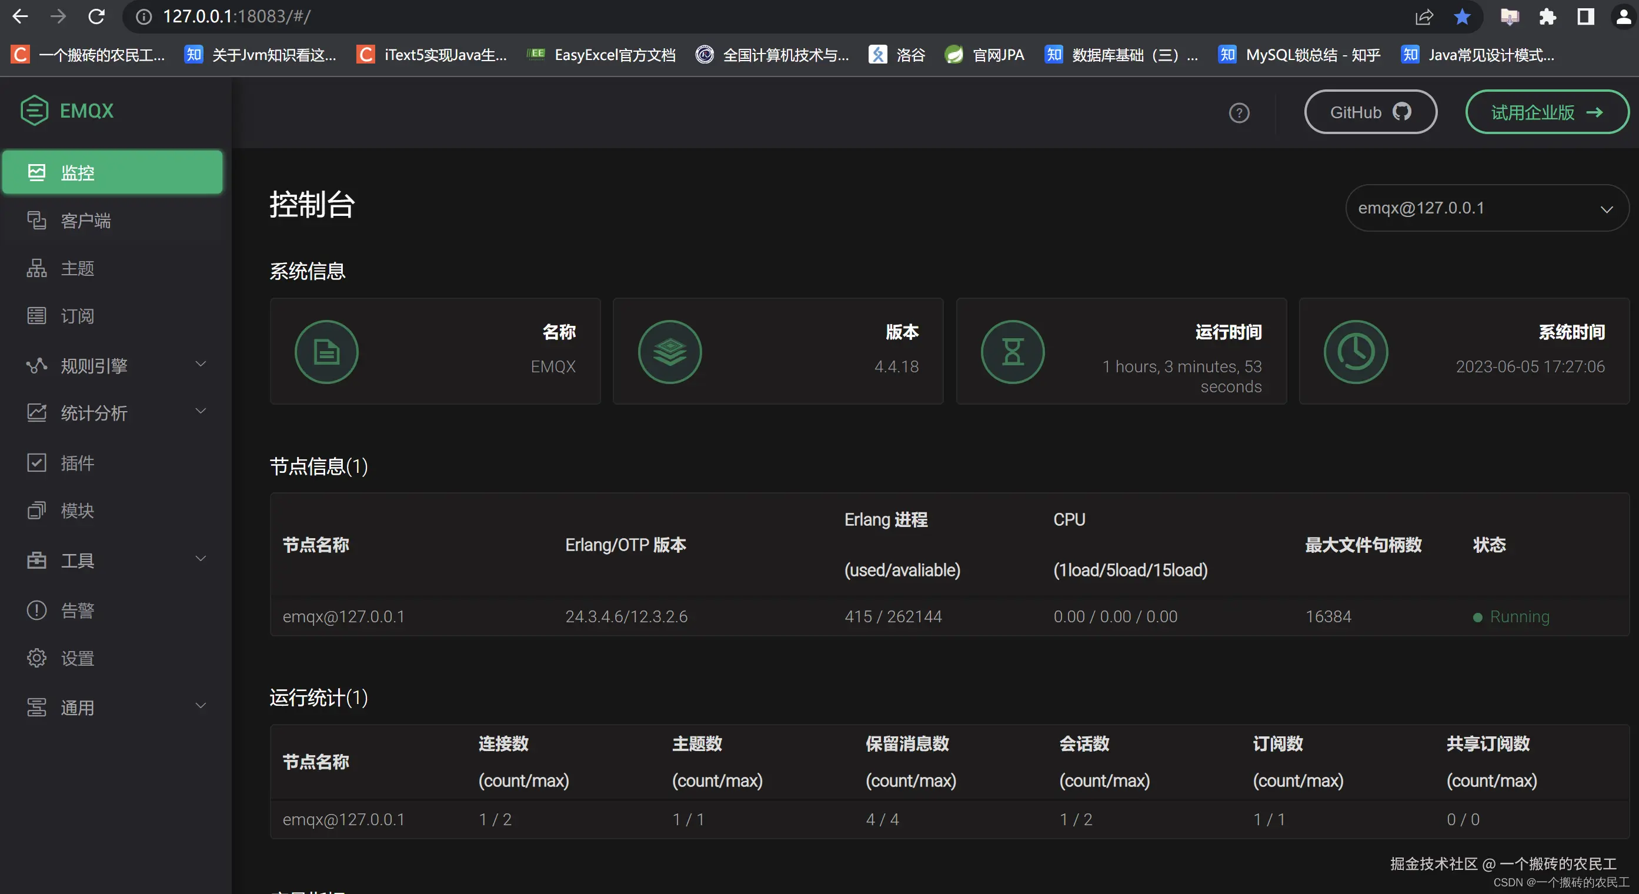Image resolution: width=1639 pixels, height=894 pixels.
Task: Click the 工具 toolbox icon in sidebar
Action: click(37, 560)
